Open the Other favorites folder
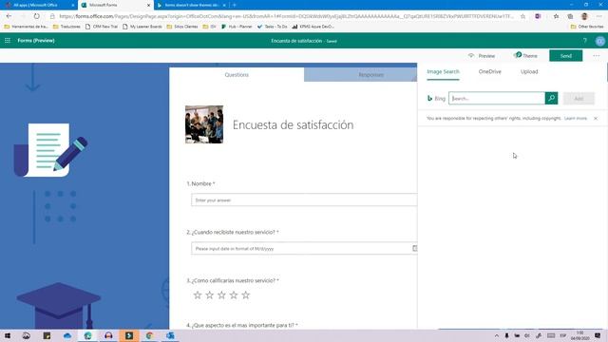Image resolution: width=608 pixels, height=342 pixels. (x=587, y=27)
